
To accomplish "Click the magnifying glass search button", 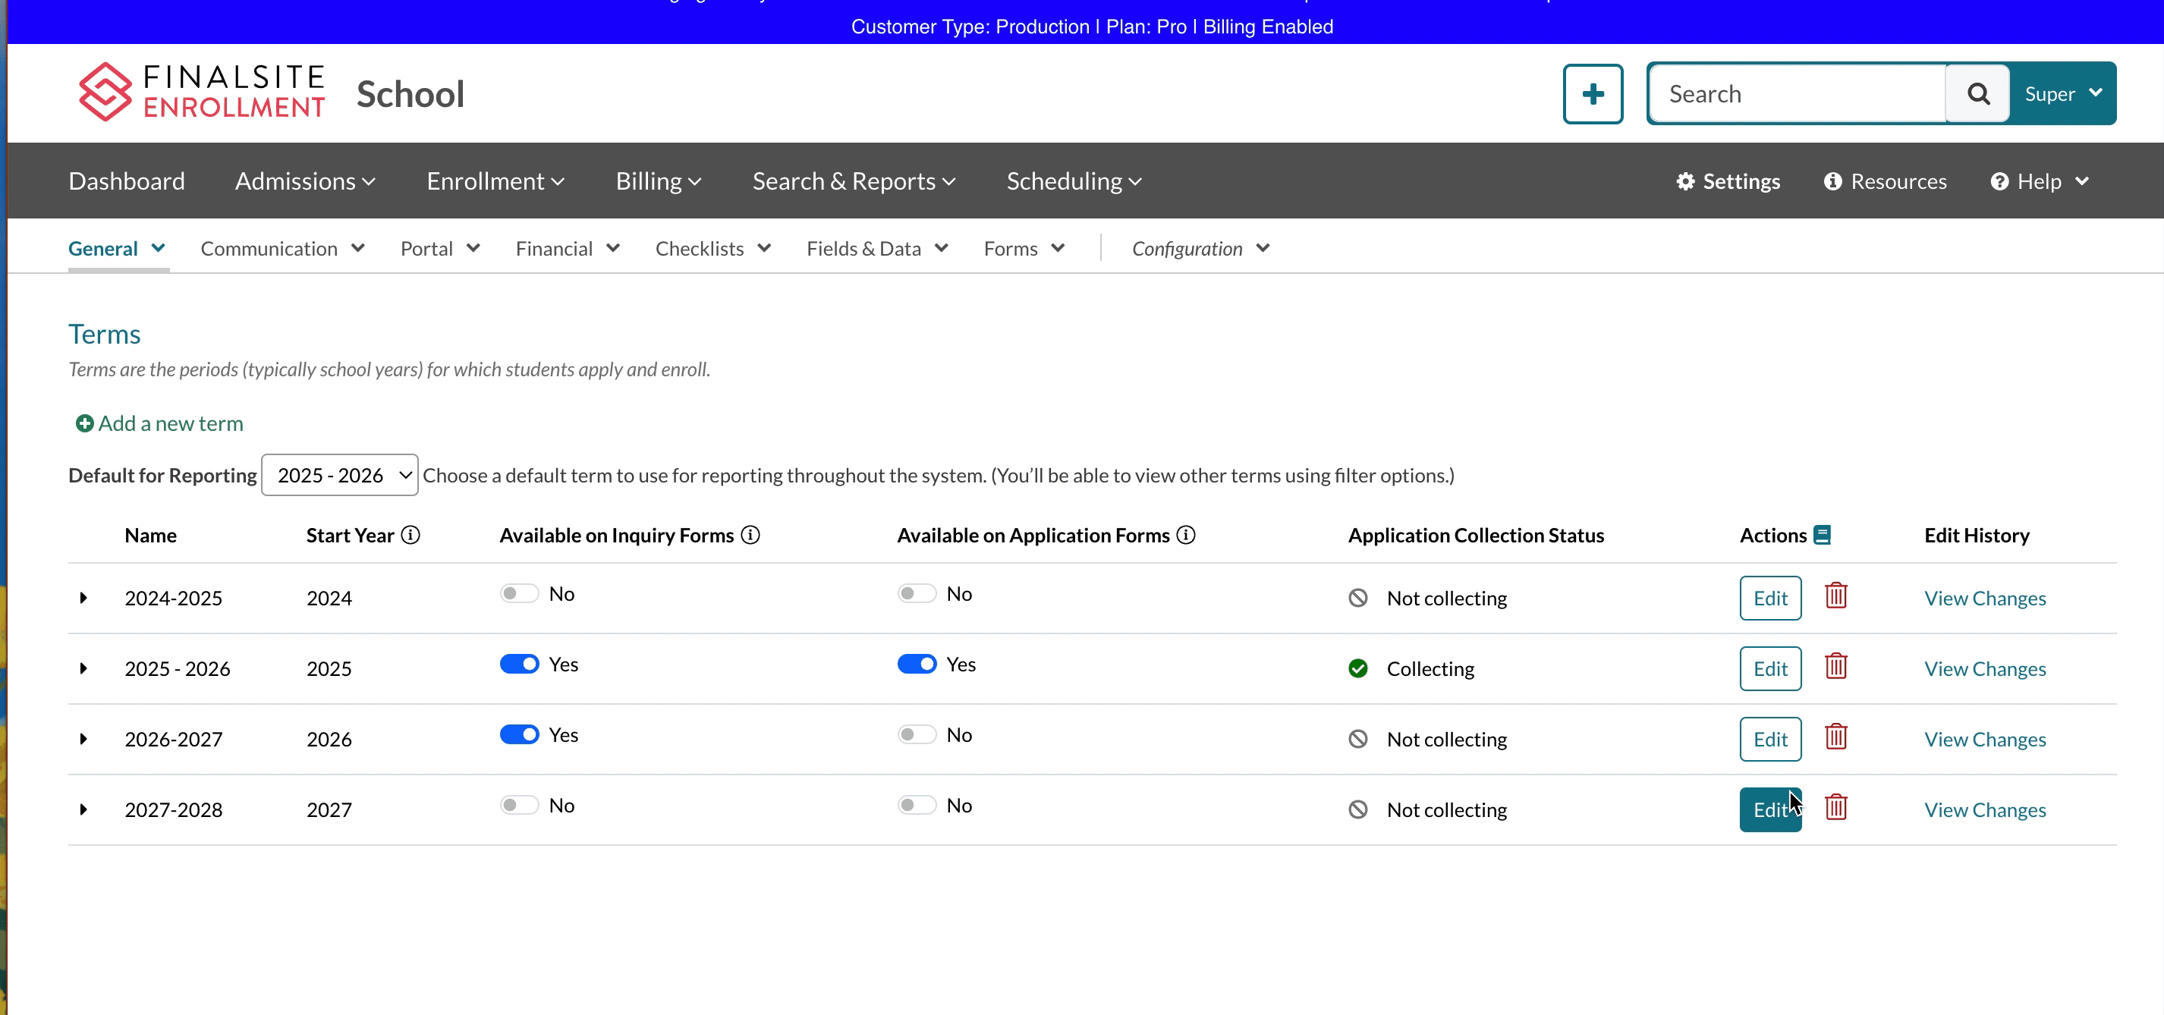I will [x=1977, y=94].
